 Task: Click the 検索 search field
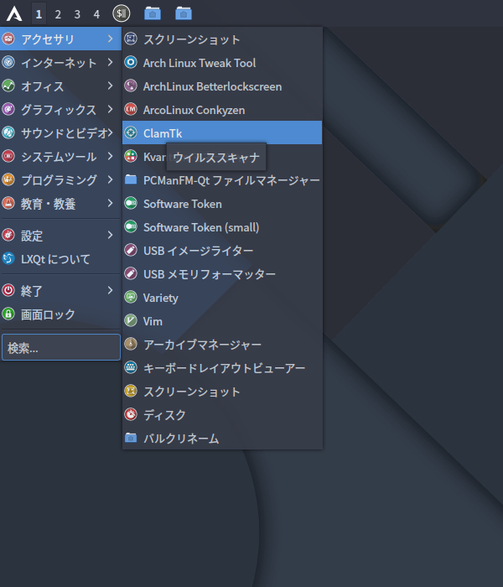pyautogui.click(x=61, y=347)
